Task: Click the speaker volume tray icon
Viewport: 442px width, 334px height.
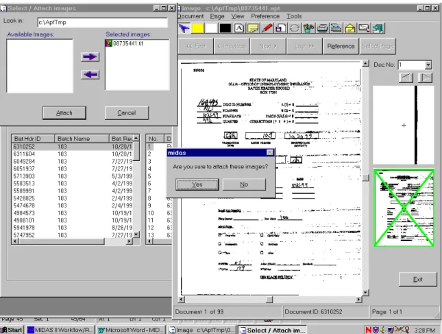Action: (382, 330)
